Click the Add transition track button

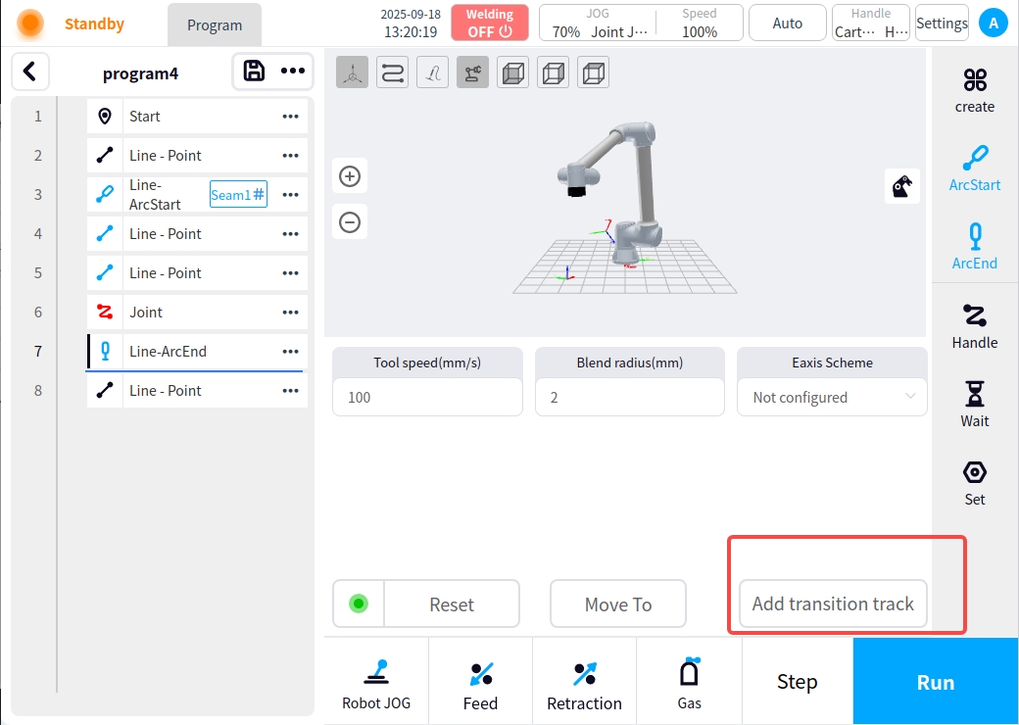tap(833, 604)
